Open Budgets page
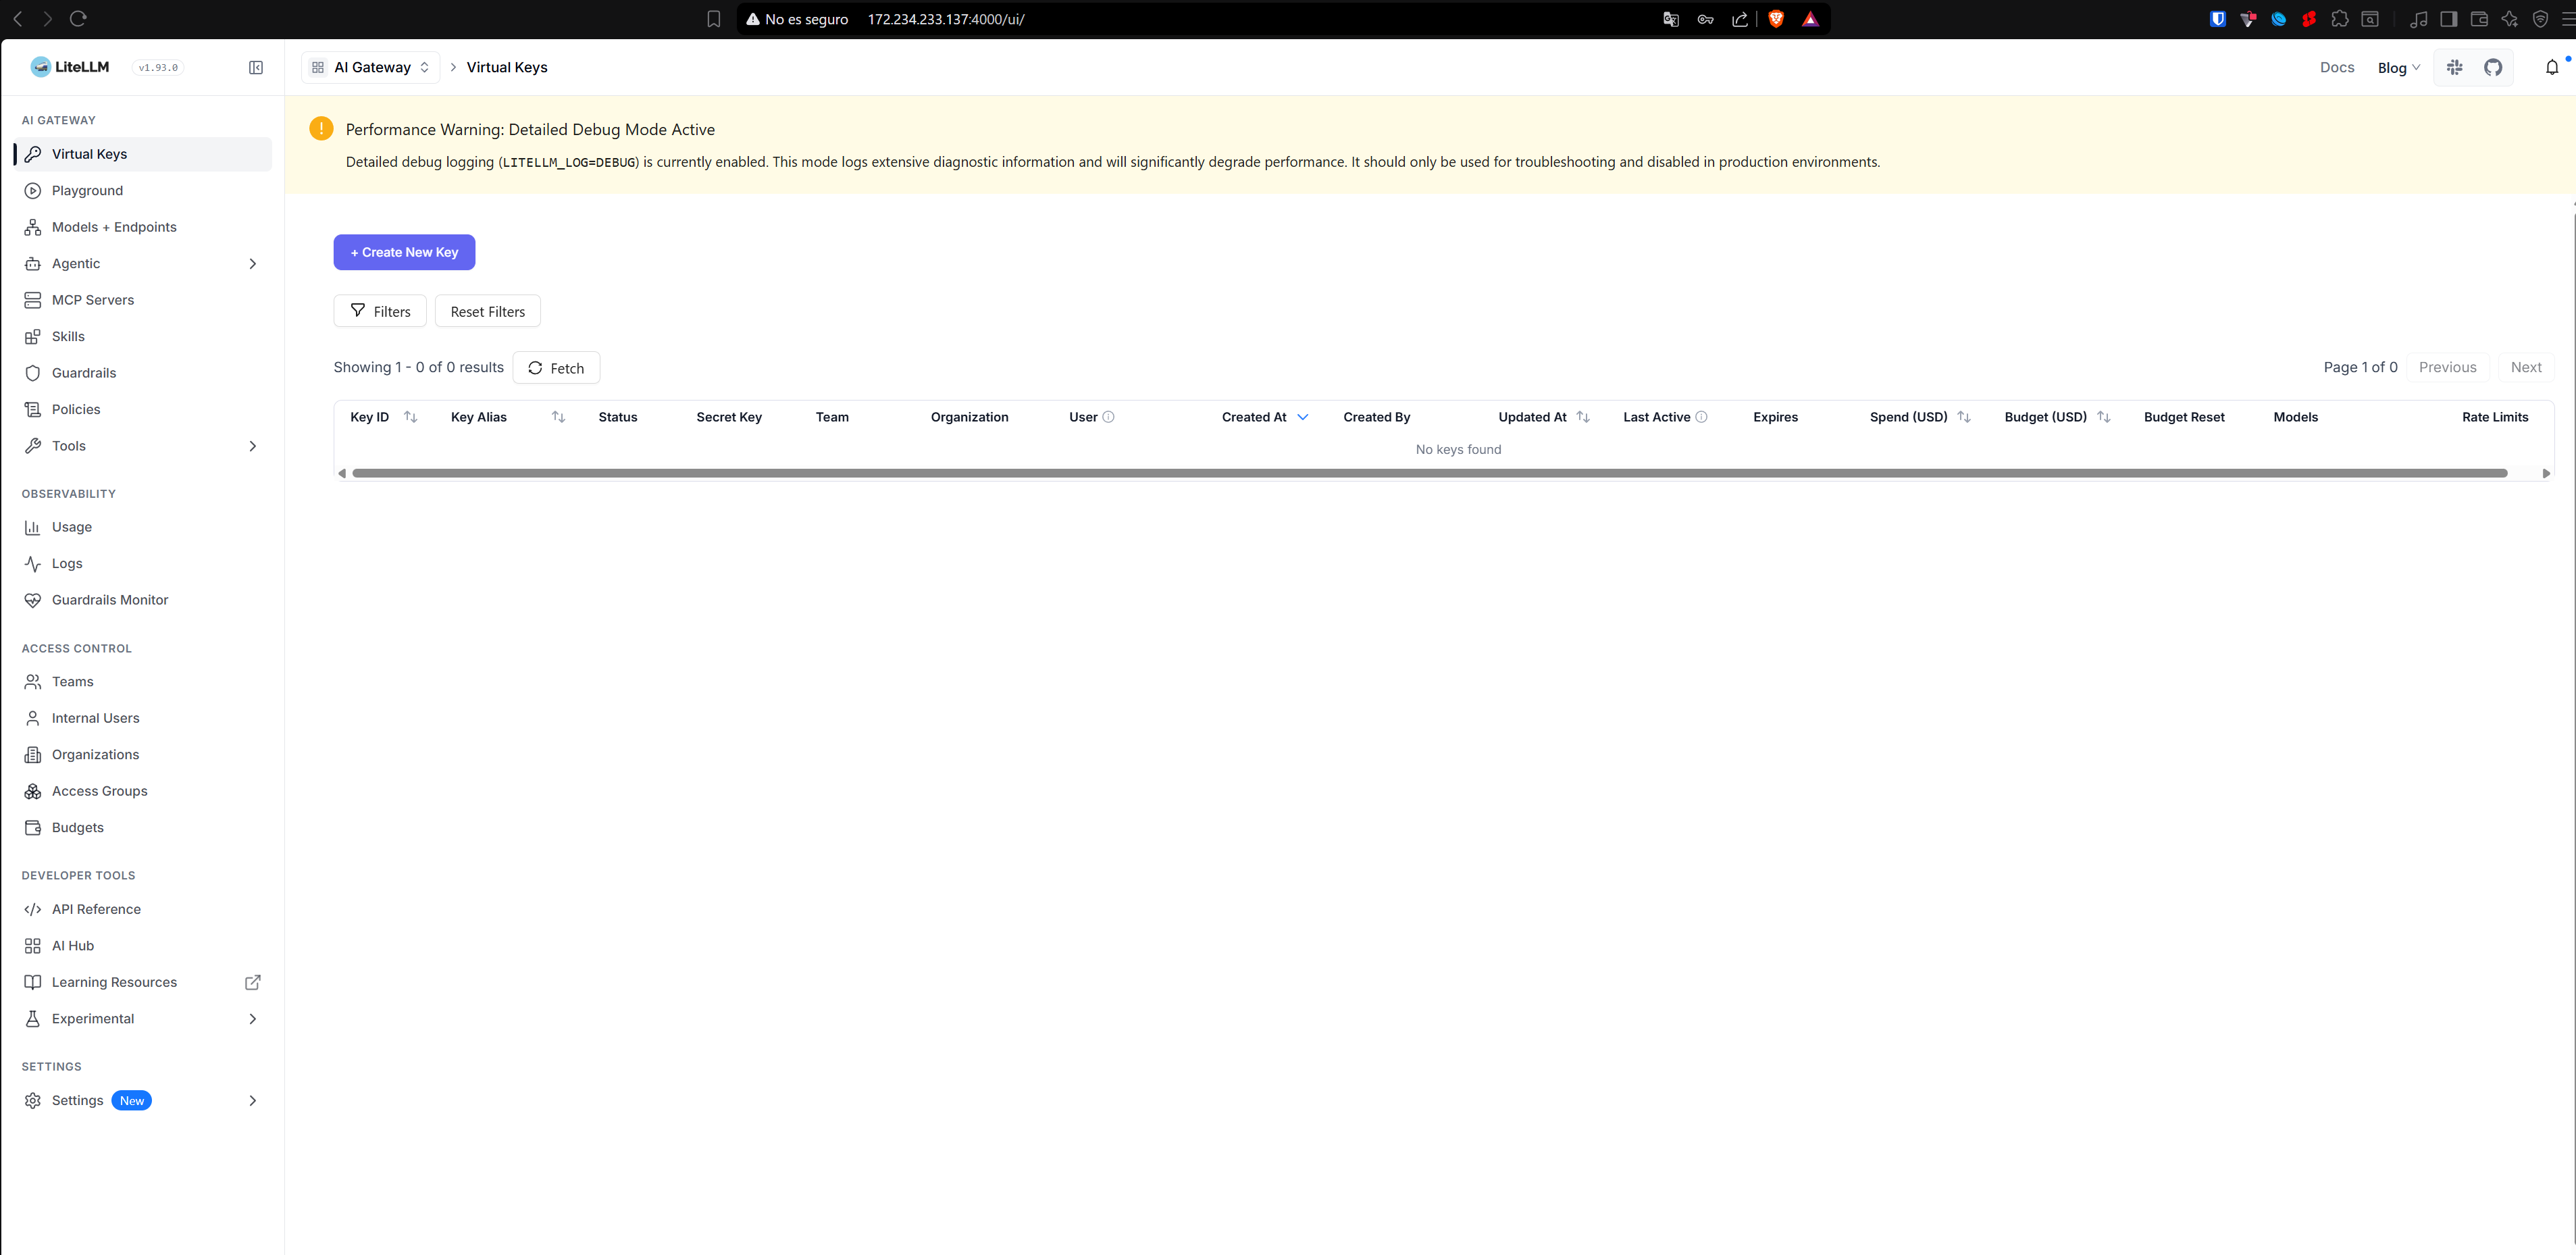This screenshot has width=2576, height=1255. point(143,828)
